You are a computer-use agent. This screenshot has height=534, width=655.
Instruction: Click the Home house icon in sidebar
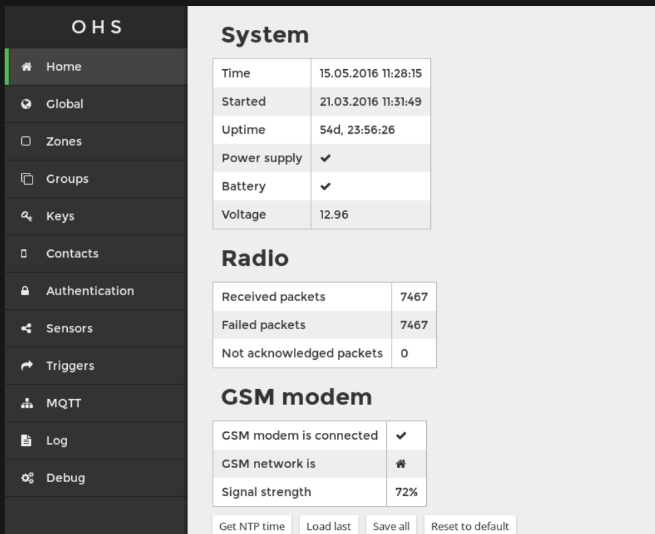pyautogui.click(x=27, y=67)
